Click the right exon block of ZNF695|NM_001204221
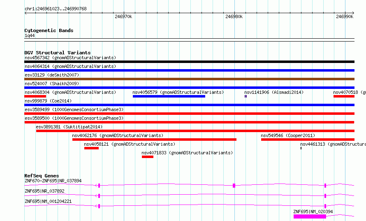366x221 pixels. [325, 206]
